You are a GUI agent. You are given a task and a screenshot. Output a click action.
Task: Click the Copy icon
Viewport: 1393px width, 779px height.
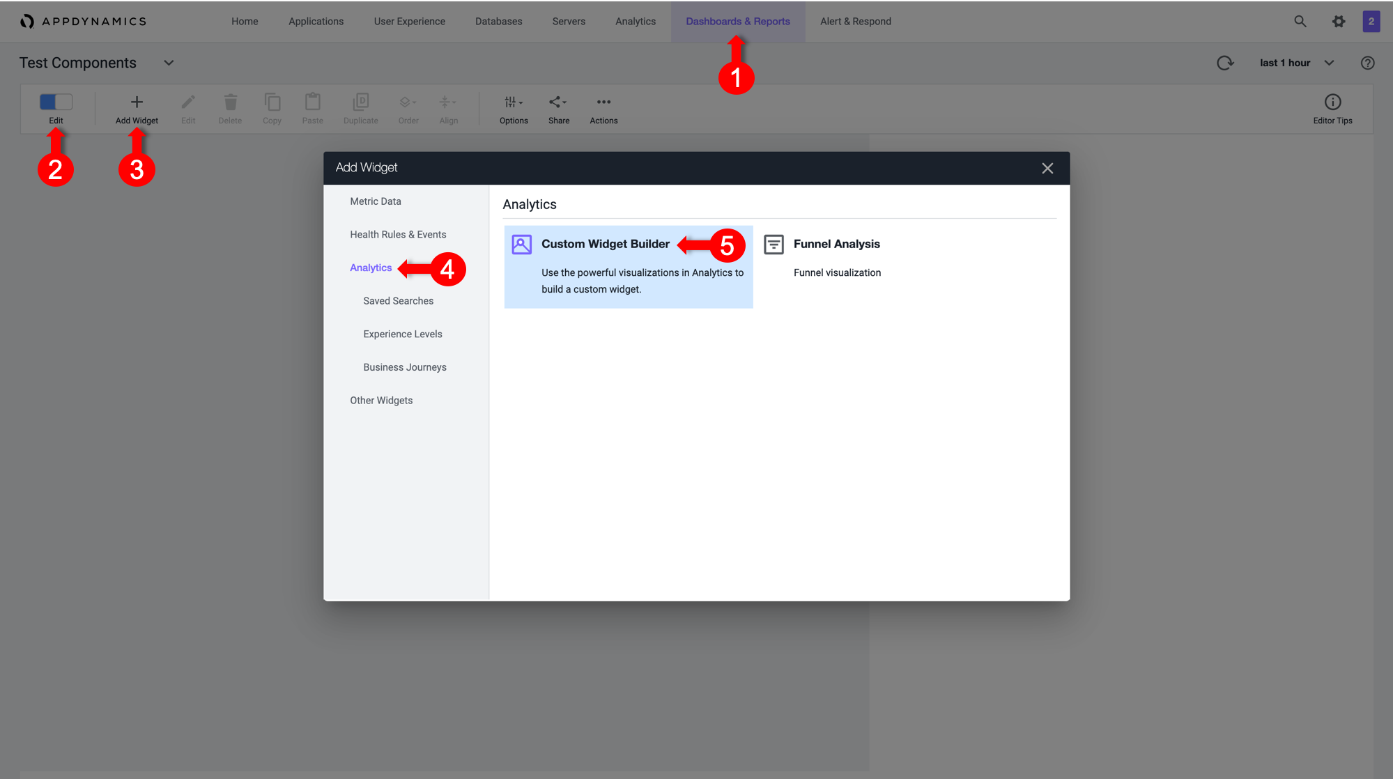pos(272,102)
